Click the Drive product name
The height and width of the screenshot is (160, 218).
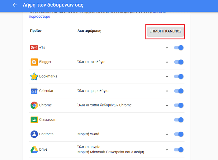tap(43, 149)
